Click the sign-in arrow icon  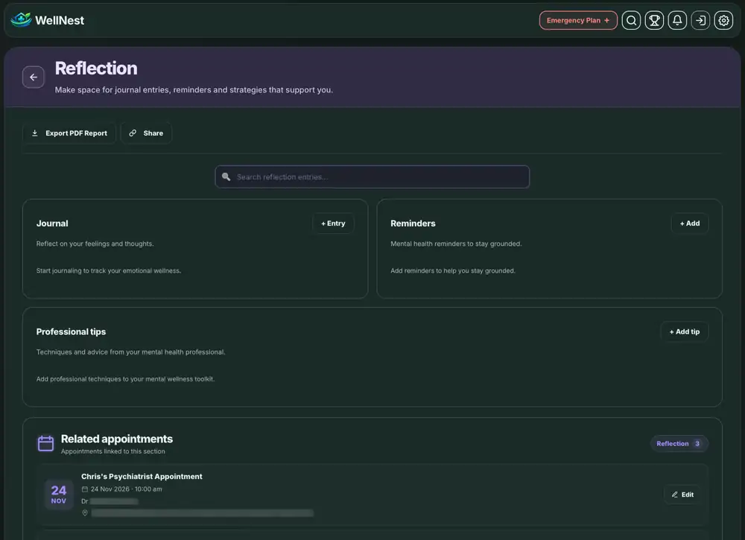tap(700, 20)
